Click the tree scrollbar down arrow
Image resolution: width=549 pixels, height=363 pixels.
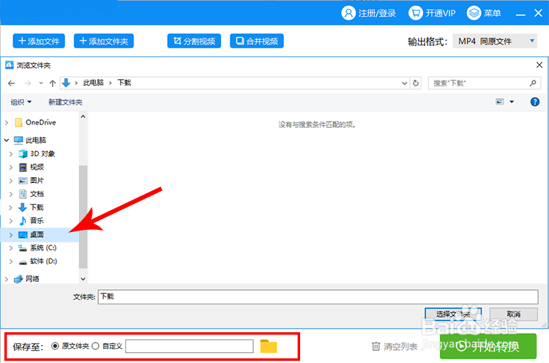tap(83, 279)
